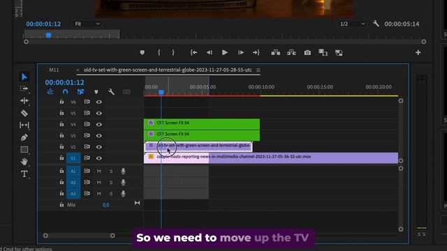This screenshot has width=447, height=251.
Task: Select the Razor tool
Action: pyautogui.click(x=24, y=113)
